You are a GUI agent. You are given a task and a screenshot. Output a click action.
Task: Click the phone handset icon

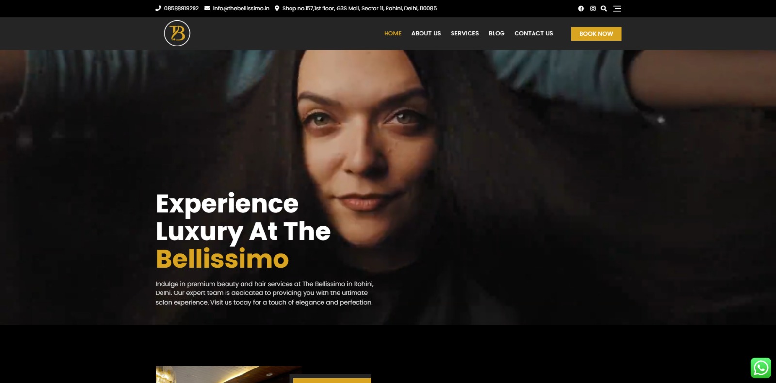[x=158, y=8]
